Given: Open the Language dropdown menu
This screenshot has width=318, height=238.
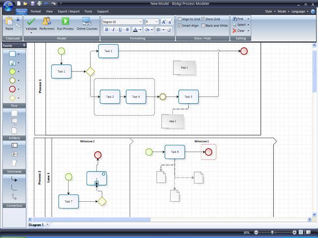Looking at the screenshot, I should tap(300, 11).
